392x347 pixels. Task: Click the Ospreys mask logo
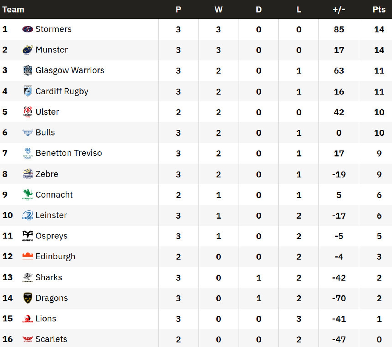[27, 236]
